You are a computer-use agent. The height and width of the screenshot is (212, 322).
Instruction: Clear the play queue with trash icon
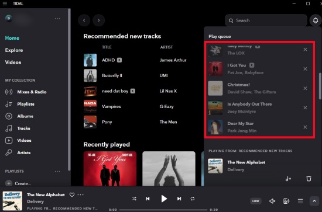click(309, 179)
